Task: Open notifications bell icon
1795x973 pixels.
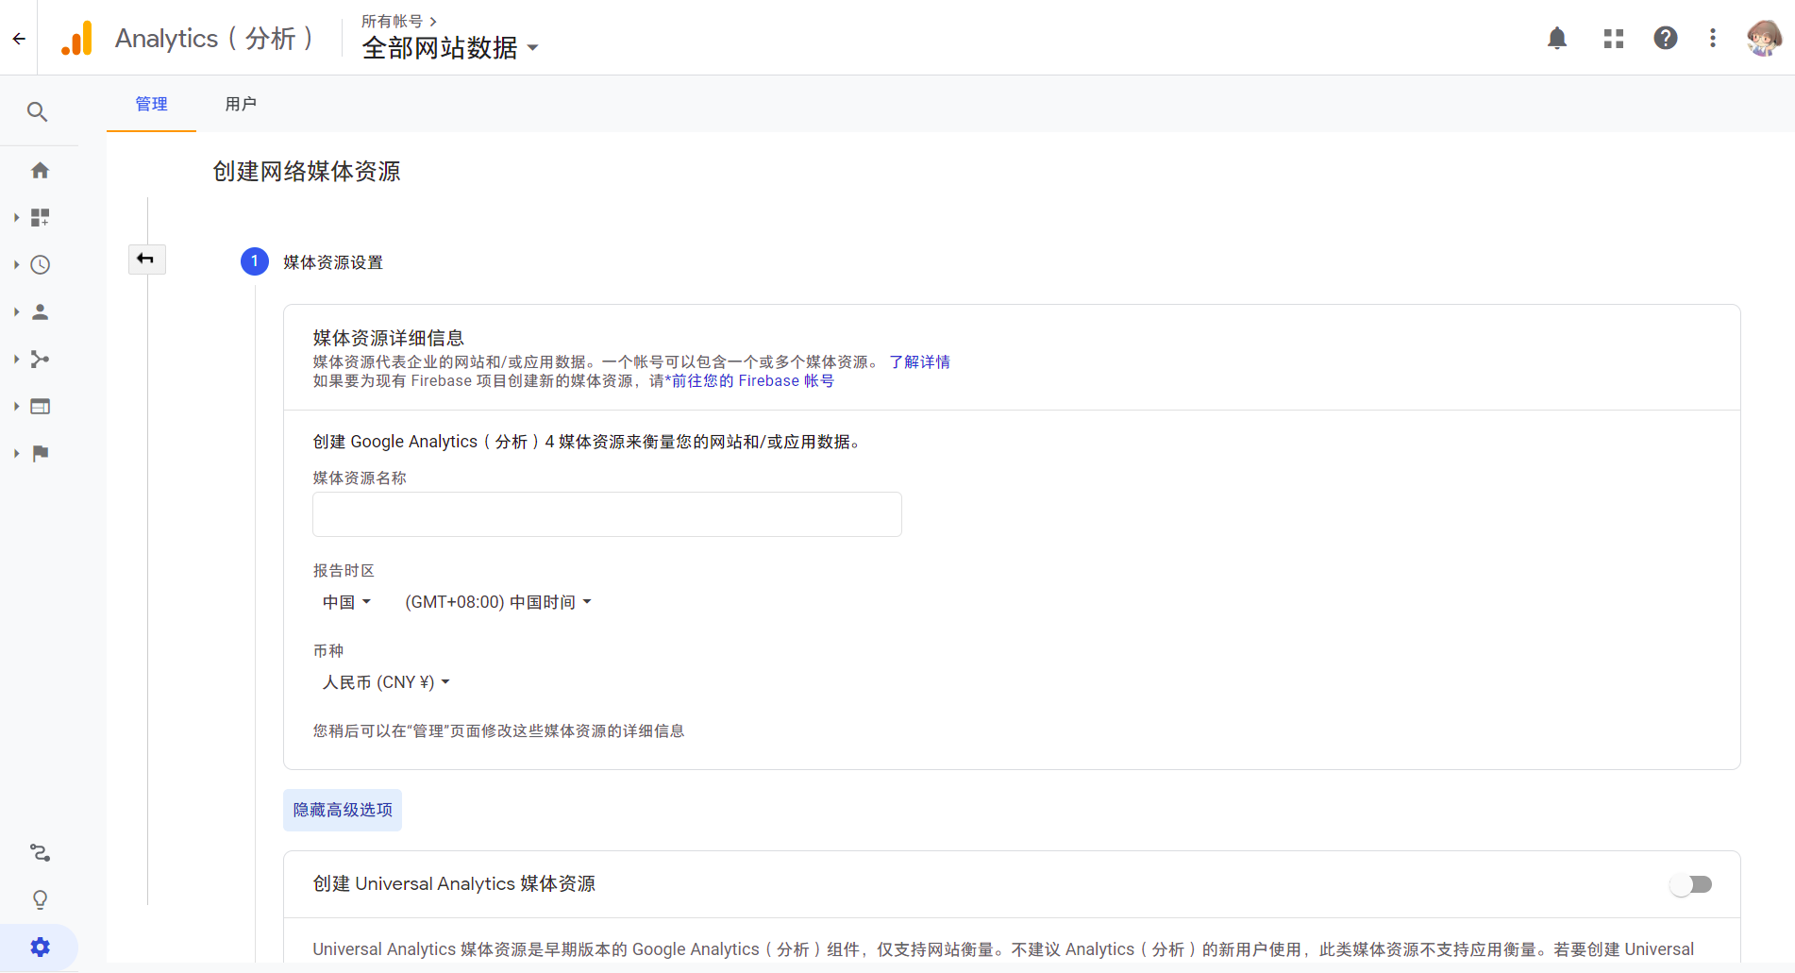Action: click(x=1557, y=38)
